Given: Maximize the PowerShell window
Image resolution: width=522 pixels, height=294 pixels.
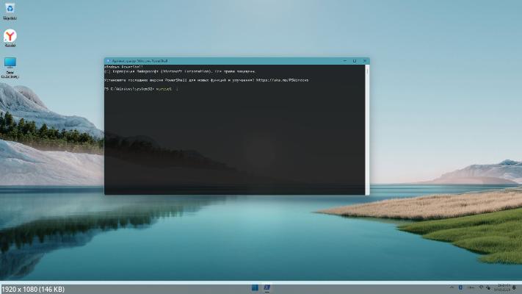Looking at the screenshot, I should point(354,61).
